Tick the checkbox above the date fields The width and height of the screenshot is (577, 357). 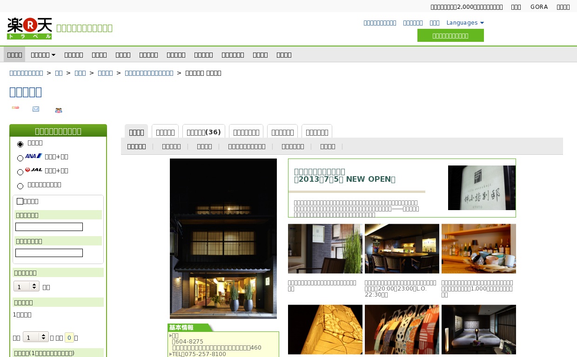tap(20, 201)
